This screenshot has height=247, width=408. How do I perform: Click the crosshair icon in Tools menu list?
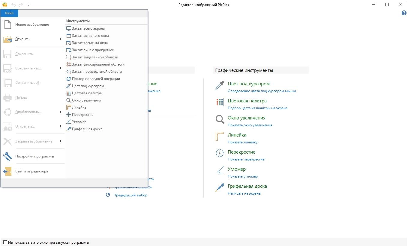point(69,115)
